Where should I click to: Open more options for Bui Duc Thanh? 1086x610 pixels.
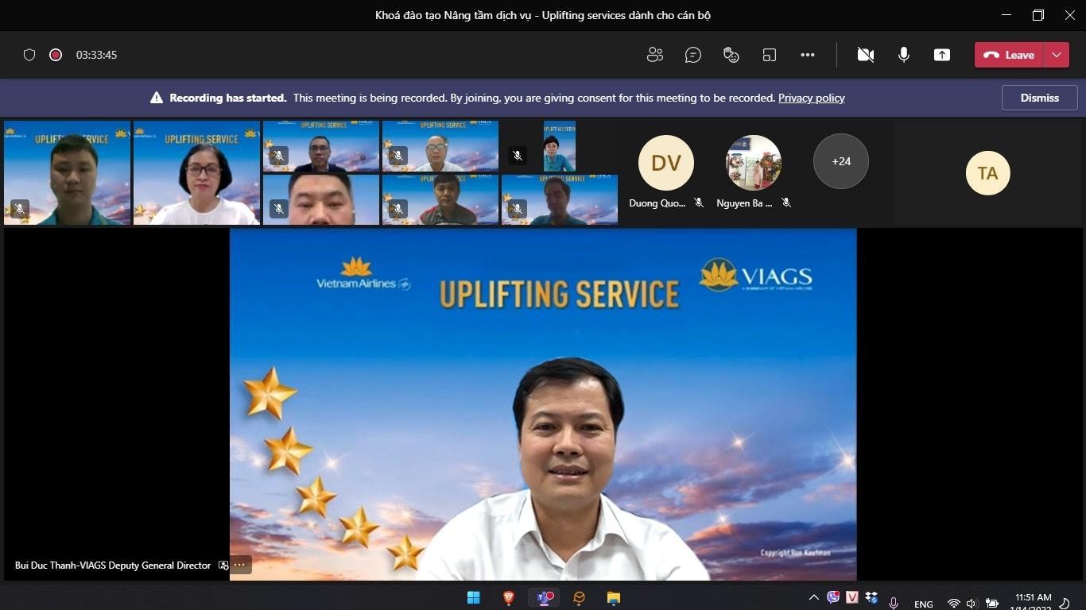(x=241, y=566)
